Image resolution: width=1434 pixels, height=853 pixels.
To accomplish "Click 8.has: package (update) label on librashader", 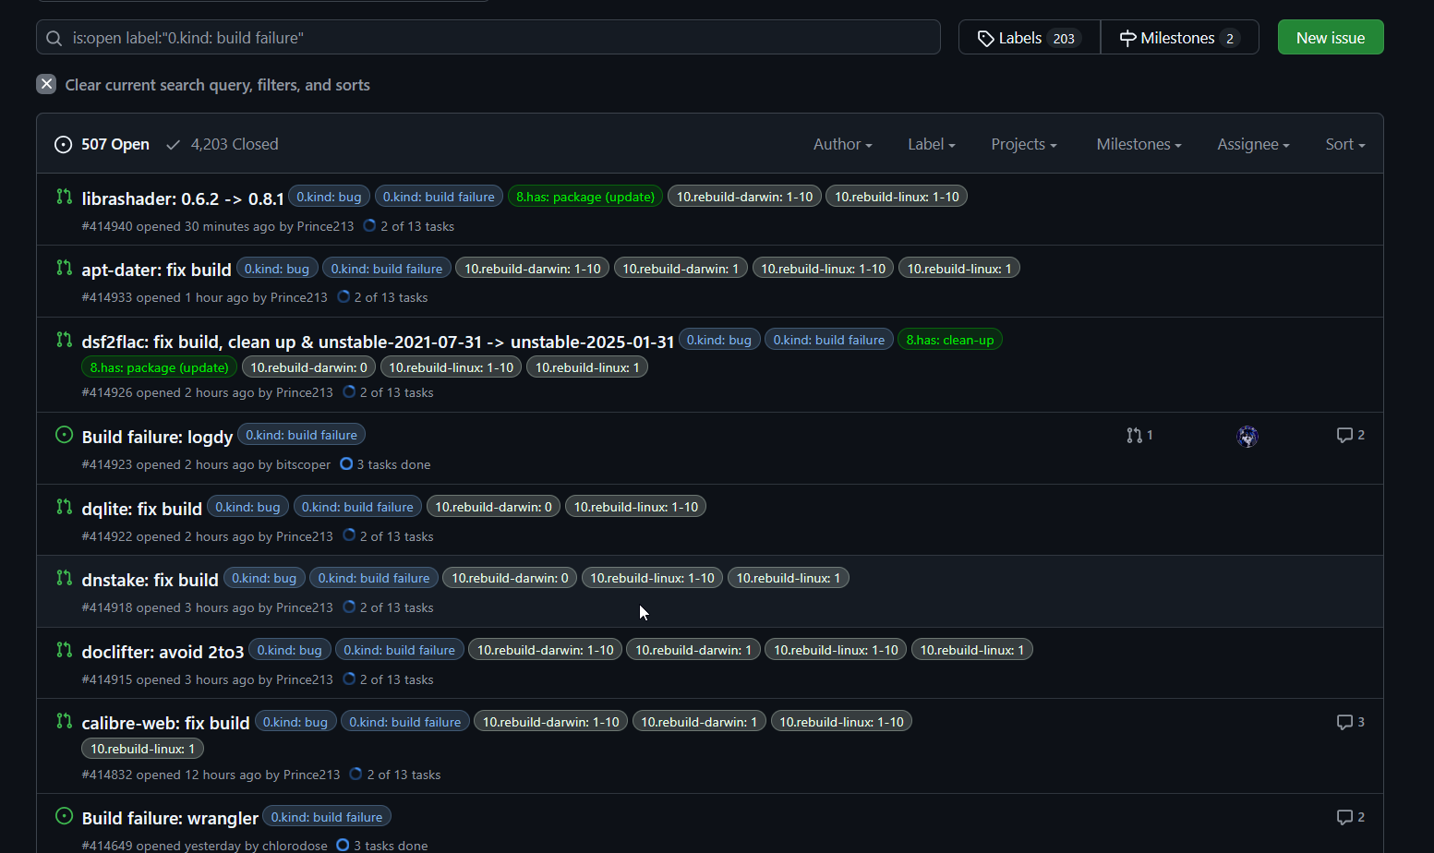I will pos(585,197).
